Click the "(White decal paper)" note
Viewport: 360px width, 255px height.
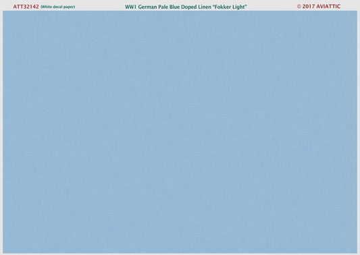click(57, 7)
